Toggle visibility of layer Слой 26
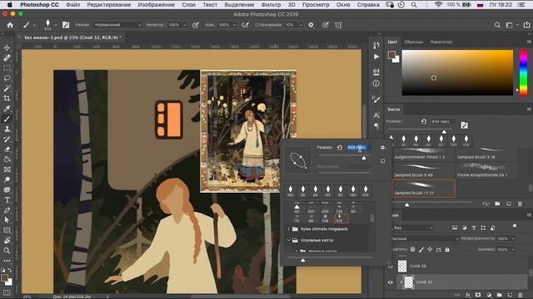Image resolution: width=533 pixels, height=299 pixels. point(391,267)
